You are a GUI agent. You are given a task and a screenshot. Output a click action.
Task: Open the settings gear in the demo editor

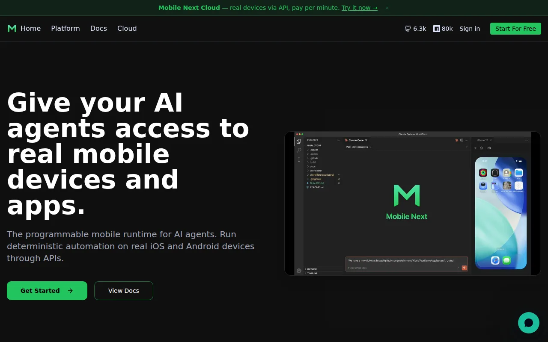[299, 271]
